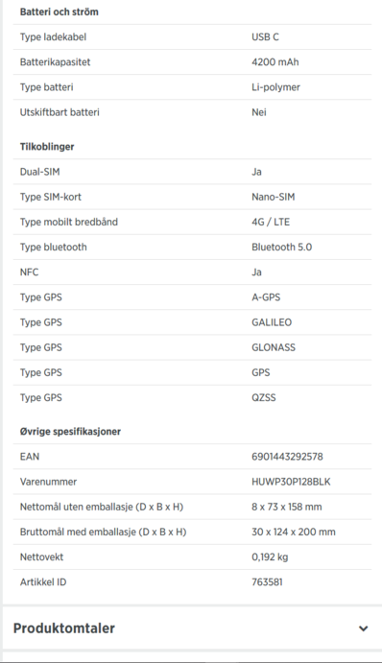Viewport: 382px width, 663px height.
Task: Click the USB C value
Action: (265, 37)
